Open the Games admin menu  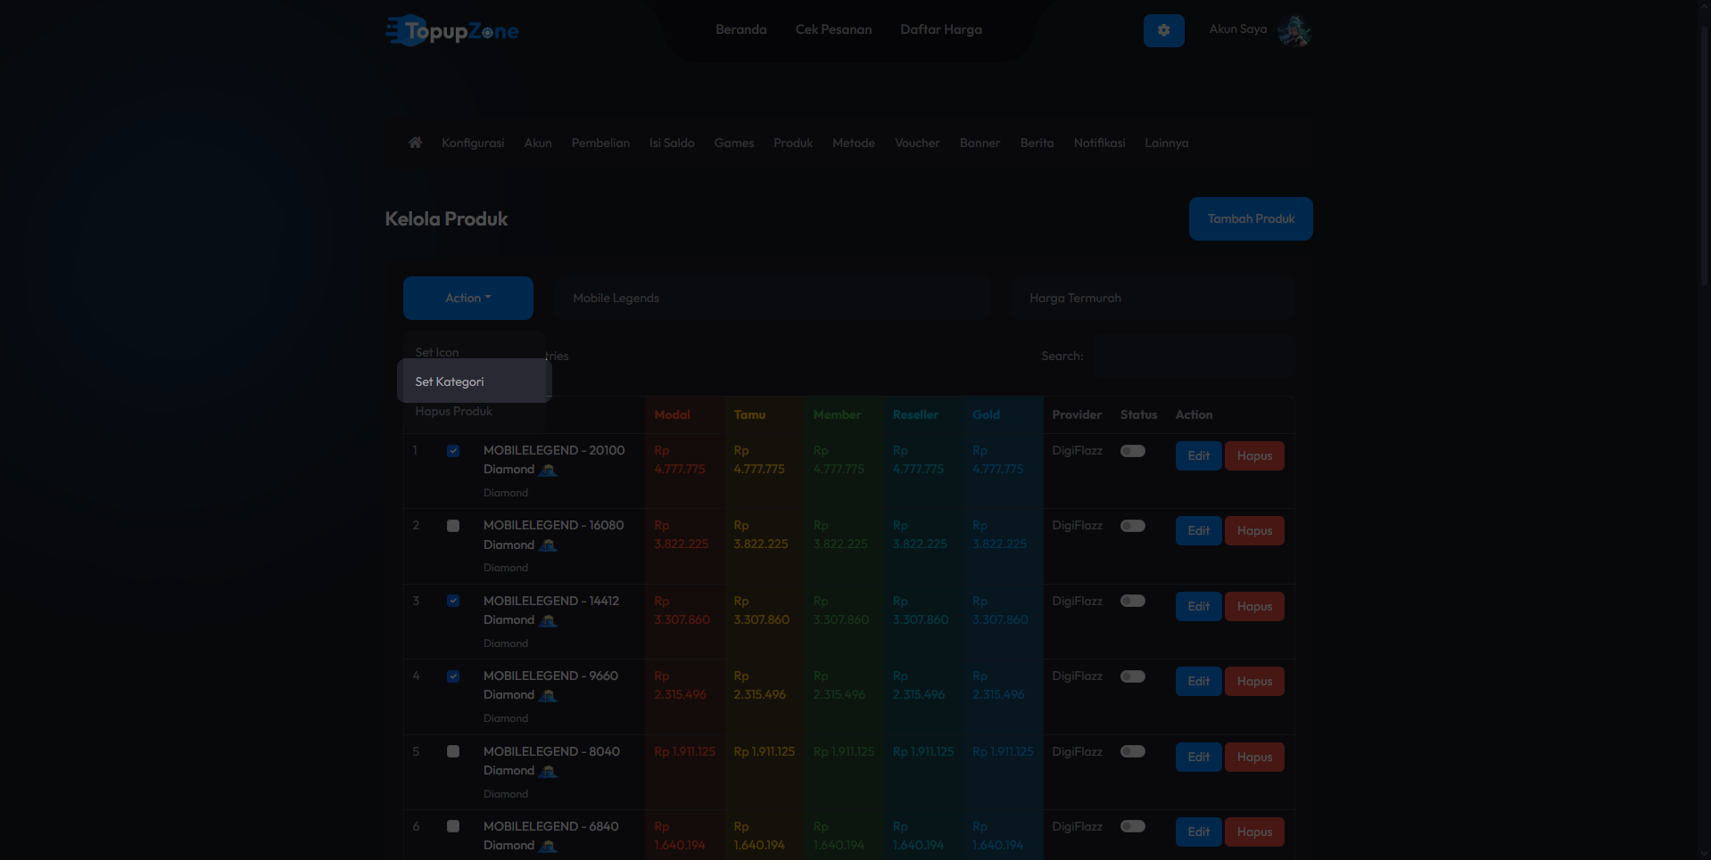[734, 143]
